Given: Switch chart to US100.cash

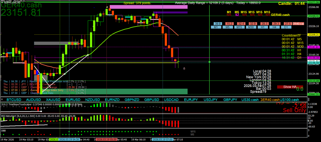Looking at the screenshot, I should coord(290,100).
